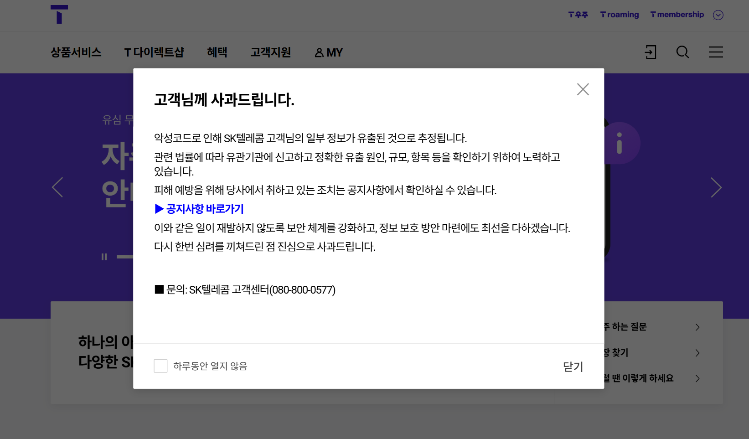
Task: Open the T 다이렉트샵 menu
Action: pos(154,52)
